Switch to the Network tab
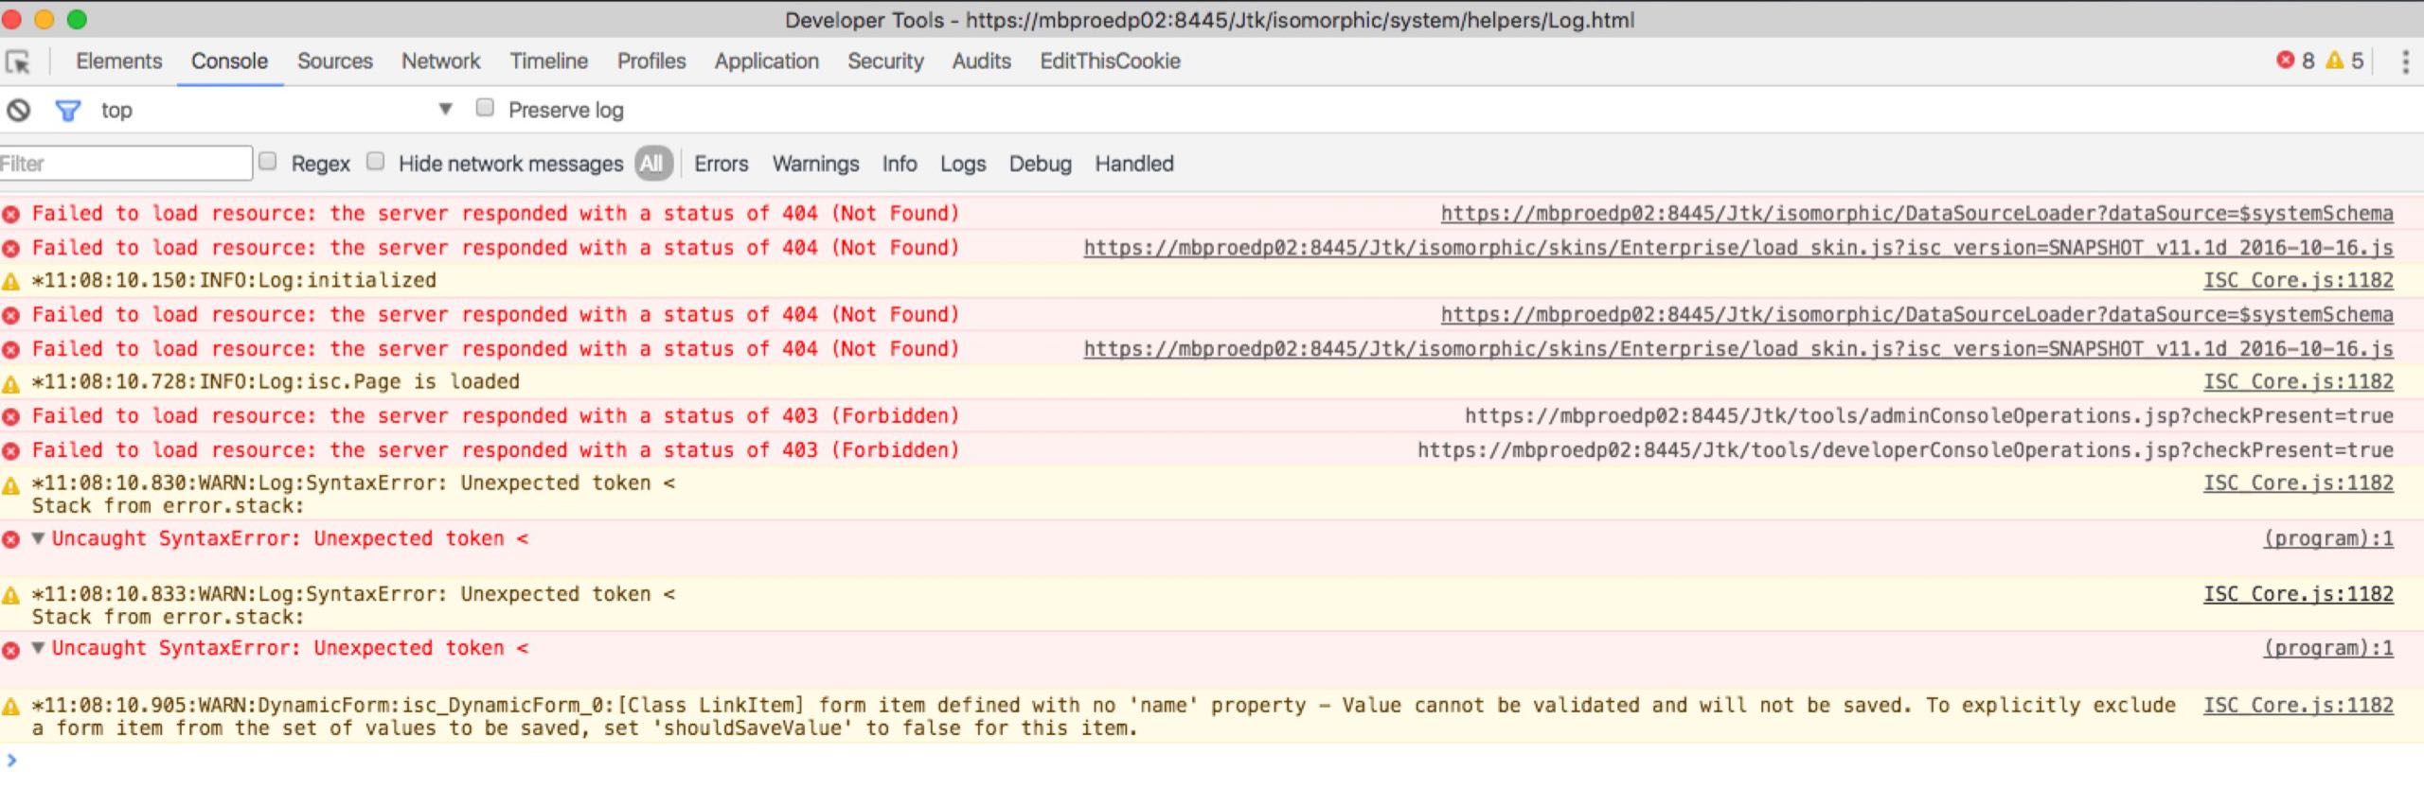Viewport: 2424px width, 789px height. (440, 61)
